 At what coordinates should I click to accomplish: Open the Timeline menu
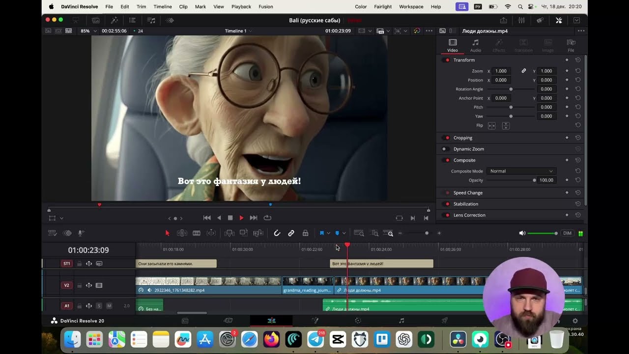(162, 6)
